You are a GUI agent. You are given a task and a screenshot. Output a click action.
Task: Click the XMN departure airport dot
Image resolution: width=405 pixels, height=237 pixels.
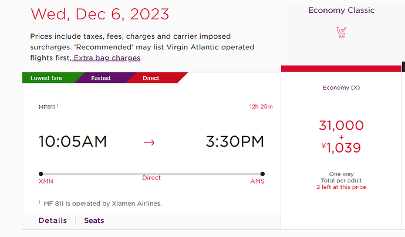(41, 174)
